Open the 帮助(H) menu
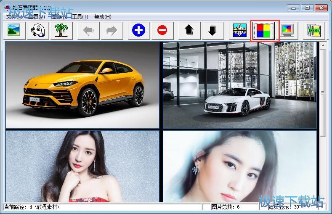 tap(103, 17)
